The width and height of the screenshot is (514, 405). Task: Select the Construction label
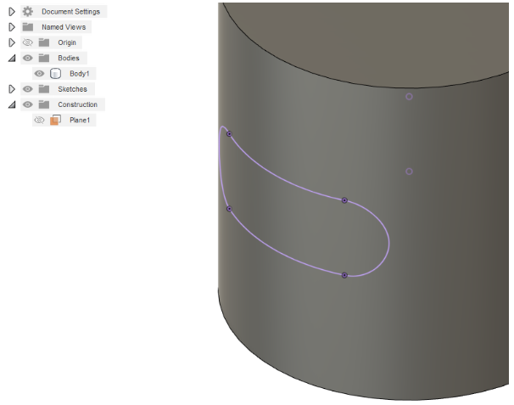coord(78,104)
